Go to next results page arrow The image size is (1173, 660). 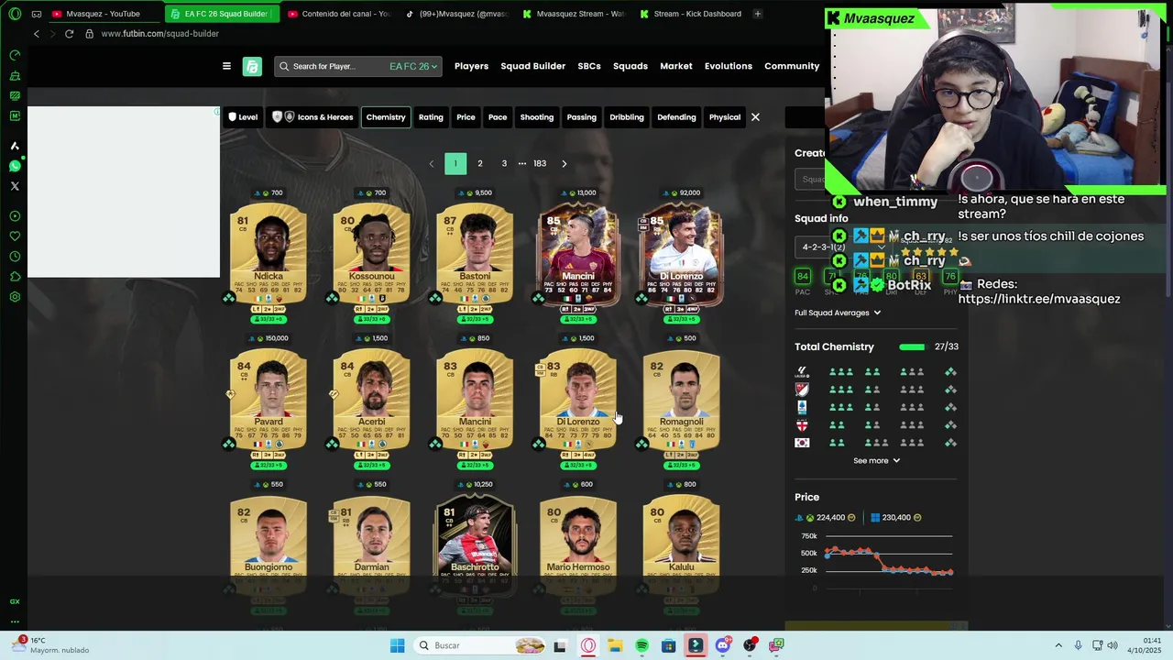pos(564,164)
